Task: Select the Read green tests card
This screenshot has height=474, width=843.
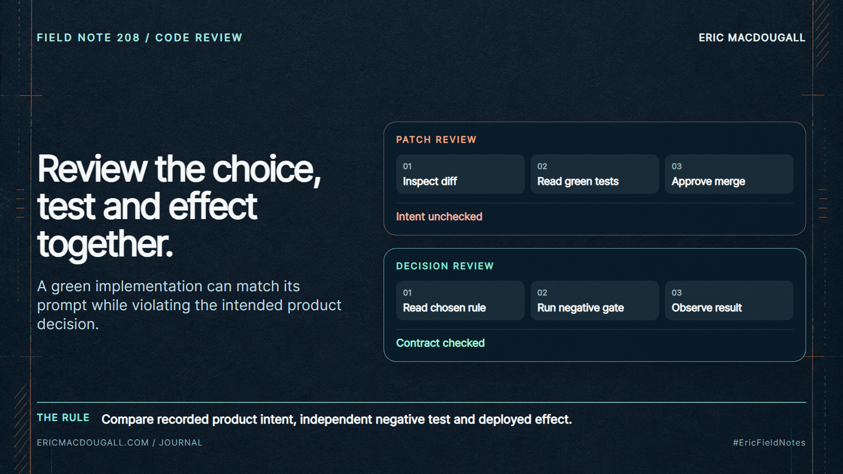Action: (x=595, y=174)
